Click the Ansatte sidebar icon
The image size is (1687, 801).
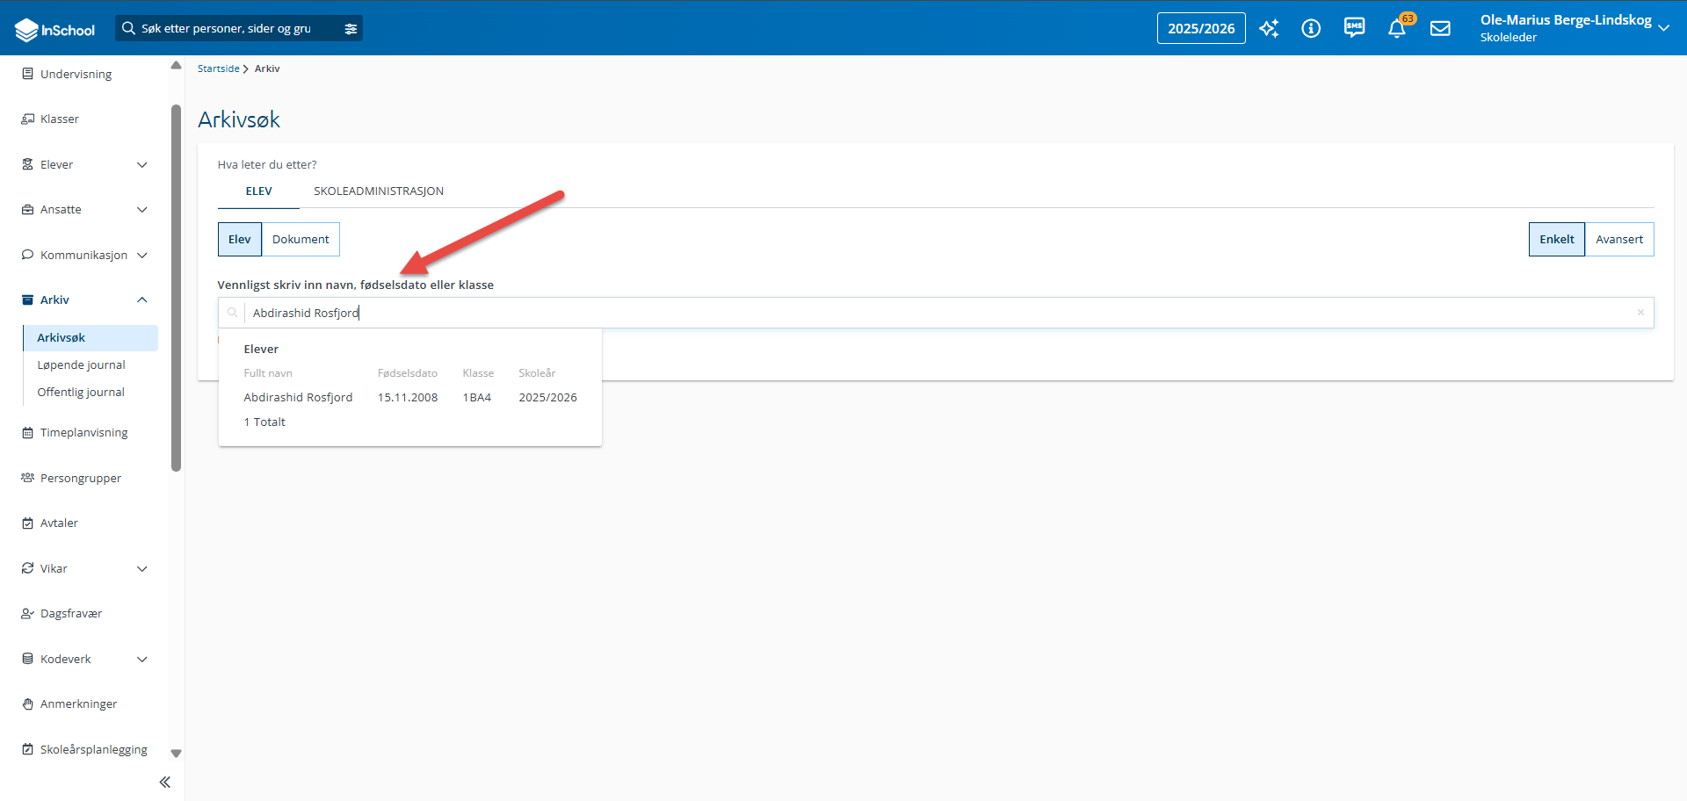click(x=28, y=209)
